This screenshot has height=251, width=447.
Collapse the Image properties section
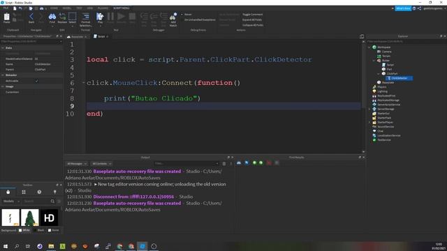point(3,86)
